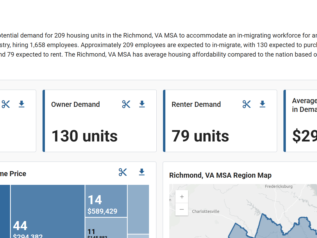The image size is (317, 238).
Task: Click the 'Renter Demand' card title
Action: (x=196, y=104)
